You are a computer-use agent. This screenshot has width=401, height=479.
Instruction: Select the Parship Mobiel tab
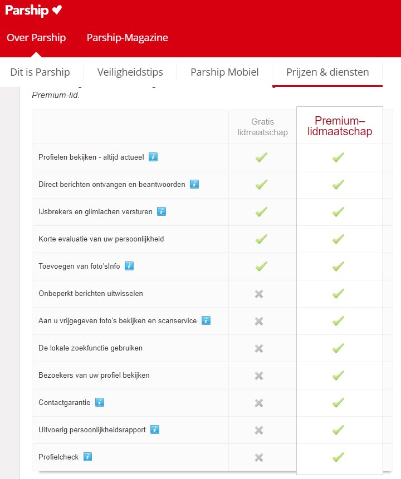click(x=224, y=72)
